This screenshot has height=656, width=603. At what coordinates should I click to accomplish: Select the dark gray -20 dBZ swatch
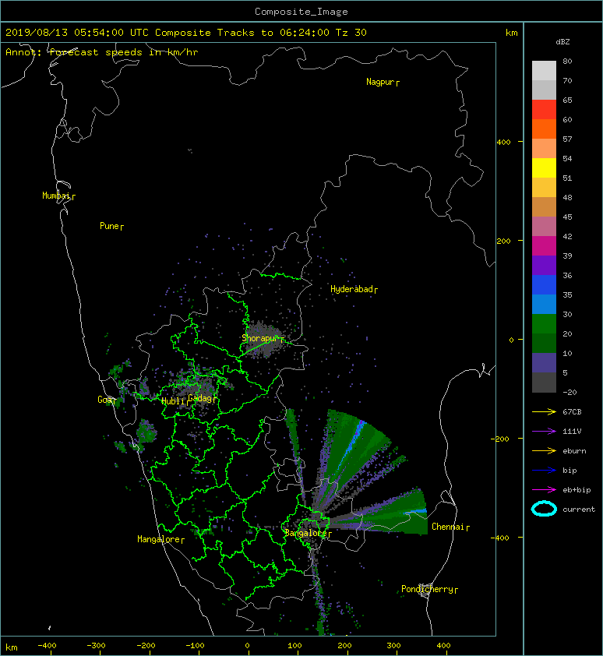[x=544, y=383]
